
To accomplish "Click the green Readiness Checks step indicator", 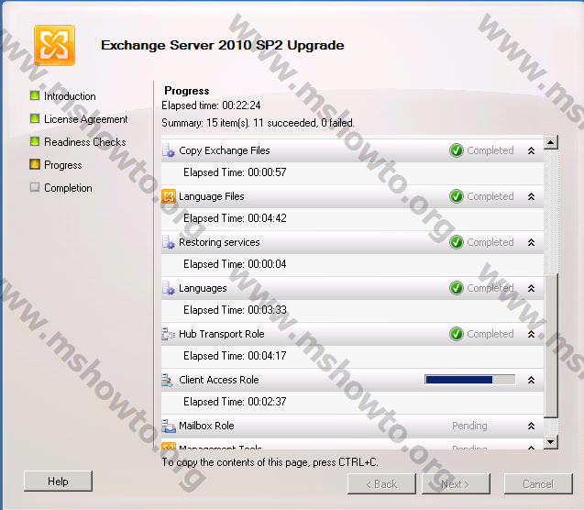I will coord(35,141).
